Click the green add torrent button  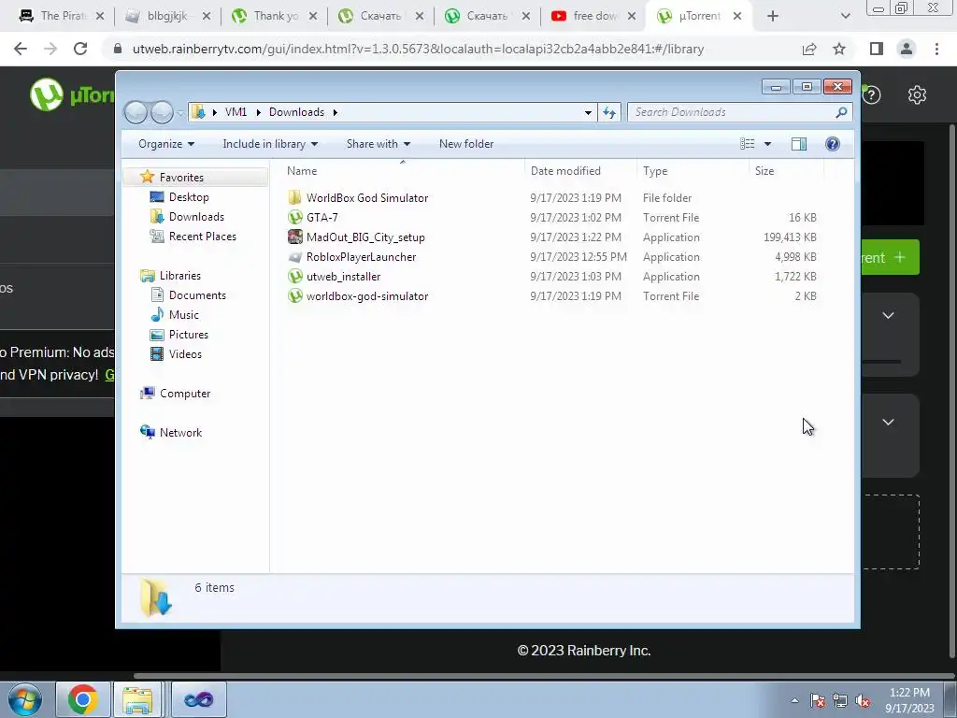[x=890, y=257]
